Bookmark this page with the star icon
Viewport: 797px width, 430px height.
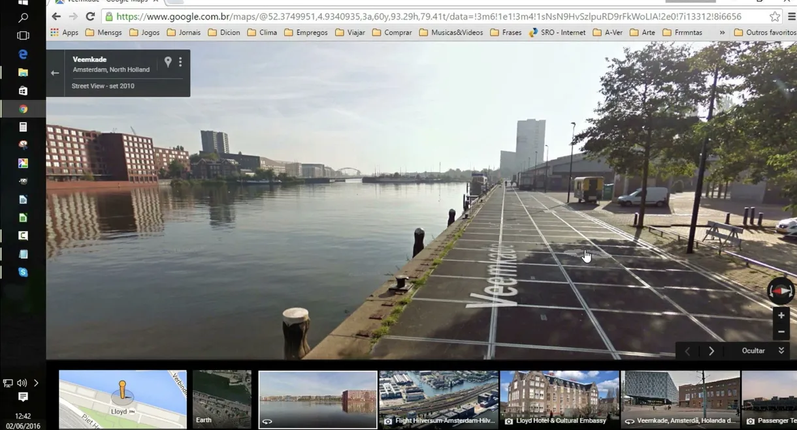(775, 16)
